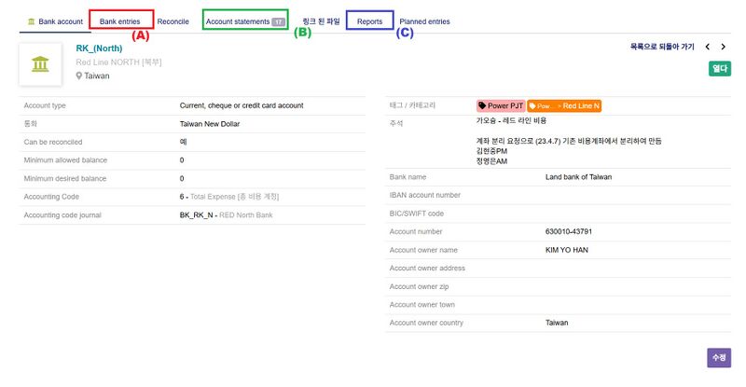The image size is (746, 387).
Task: Switch to the Reports tab
Action: pos(369,21)
